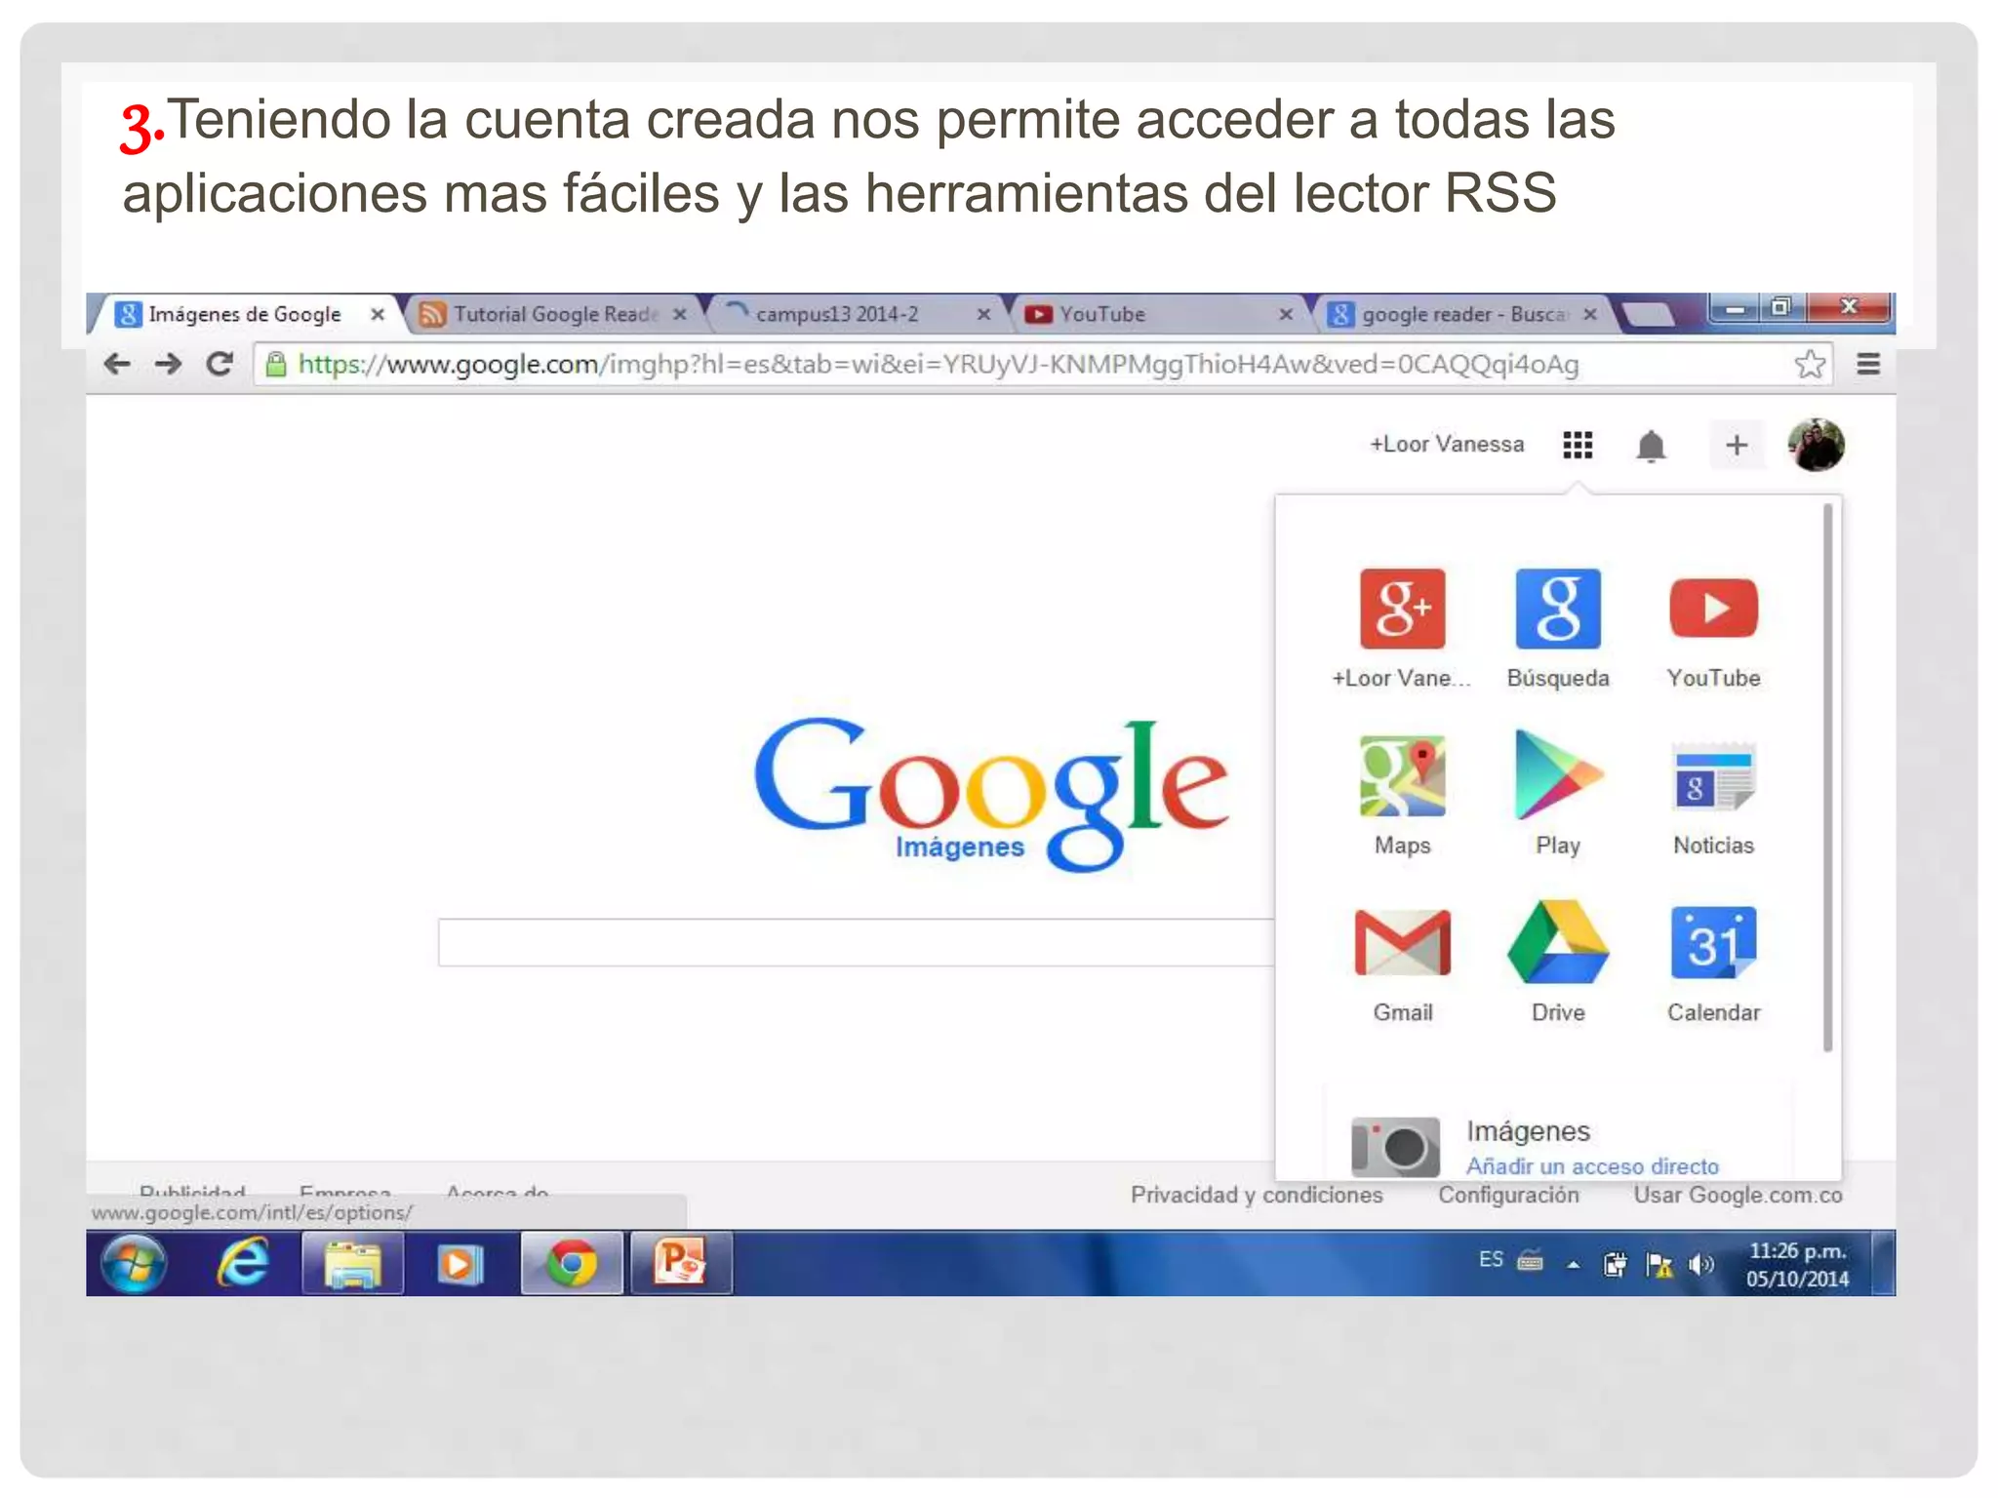Click the +Loor Vanessa profile link
1998x1498 pixels.
[x=1447, y=445]
